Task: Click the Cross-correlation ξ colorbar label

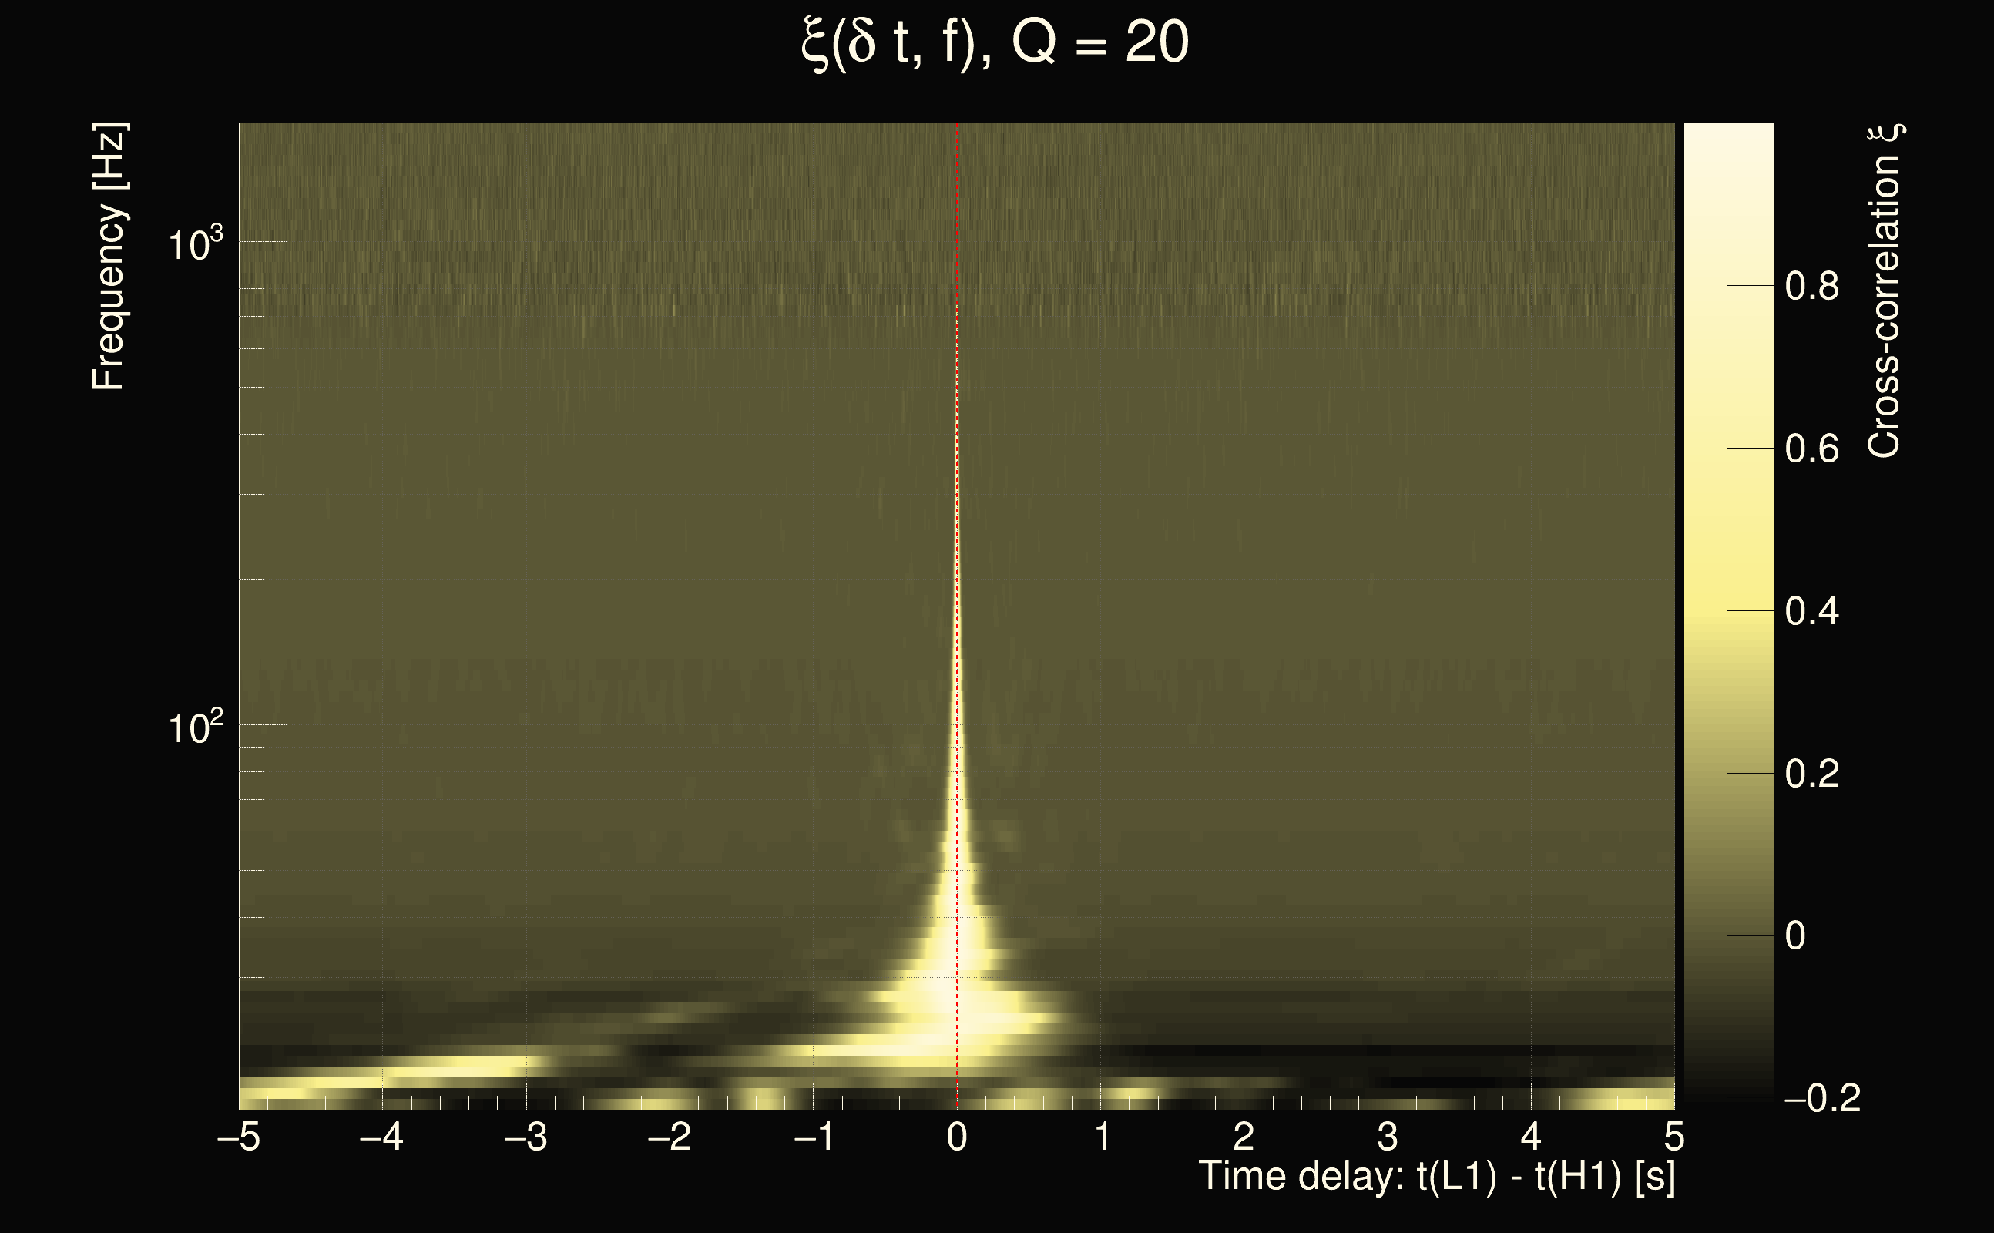Action: click(1885, 291)
